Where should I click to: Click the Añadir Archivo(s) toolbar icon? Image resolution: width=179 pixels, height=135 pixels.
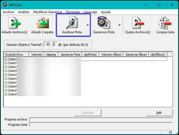(x=14, y=23)
